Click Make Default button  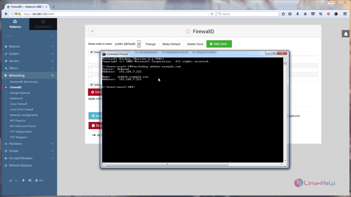pyautogui.click(x=171, y=44)
